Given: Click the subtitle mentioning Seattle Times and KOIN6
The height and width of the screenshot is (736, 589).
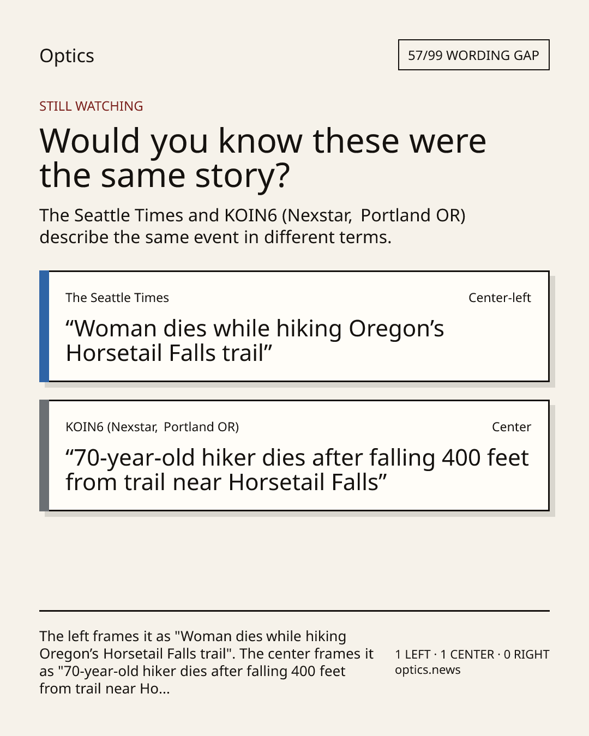Looking at the screenshot, I should [x=253, y=226].
